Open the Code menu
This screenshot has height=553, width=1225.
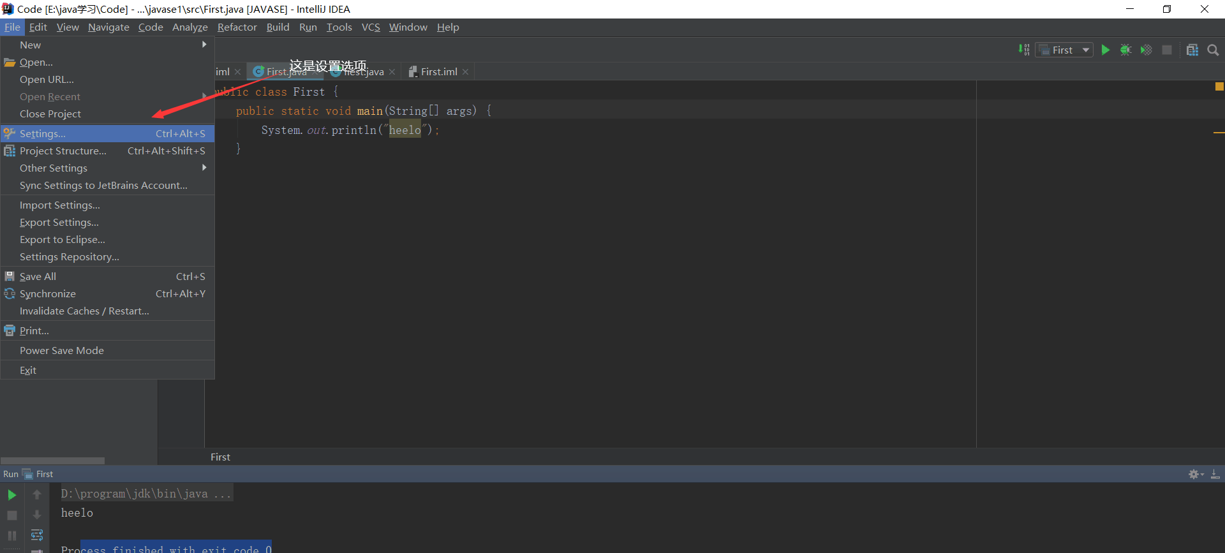pyautogui.click(x=151, y=27)
